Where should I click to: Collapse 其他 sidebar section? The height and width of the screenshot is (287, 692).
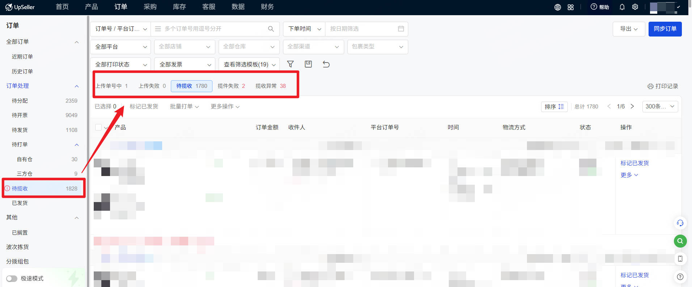coord(76,218)
